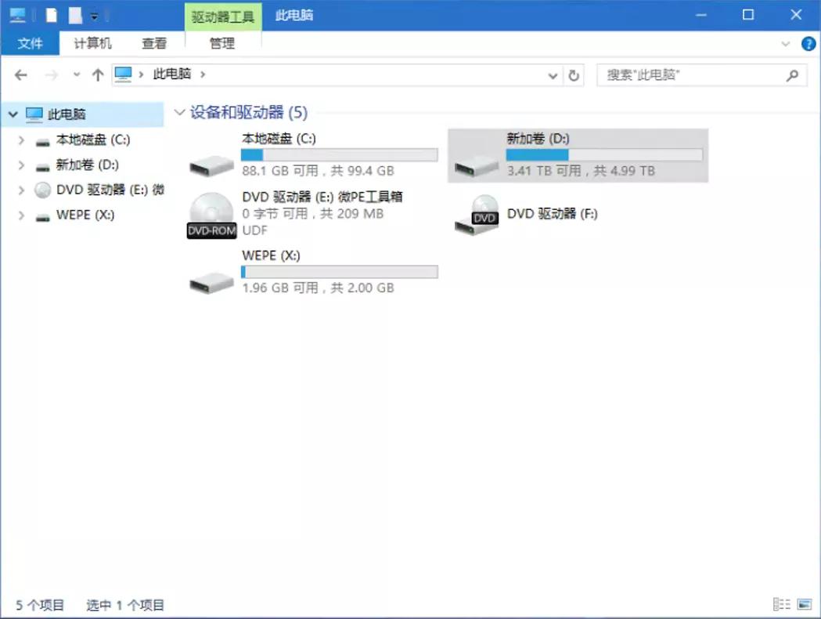Switch to the 管理 drive tools tab
Screen dimensions: 821x619
coord(221,44)
